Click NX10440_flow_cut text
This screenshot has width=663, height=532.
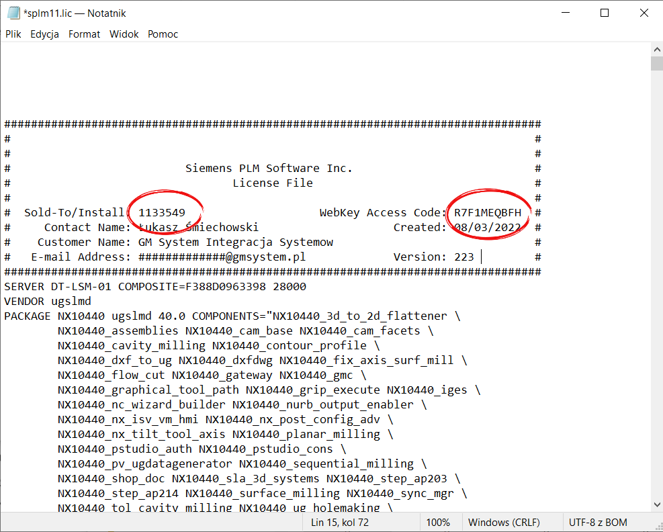(x=112, y=375)
